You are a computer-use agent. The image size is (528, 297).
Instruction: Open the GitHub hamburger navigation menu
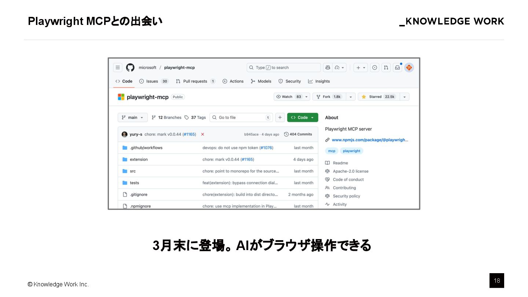click(118, 67)
